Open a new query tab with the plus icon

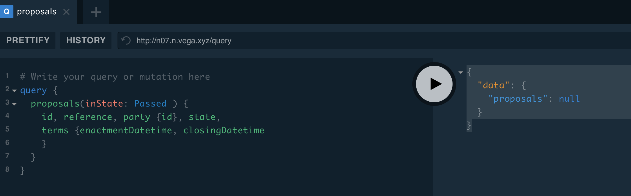[96, 12]
